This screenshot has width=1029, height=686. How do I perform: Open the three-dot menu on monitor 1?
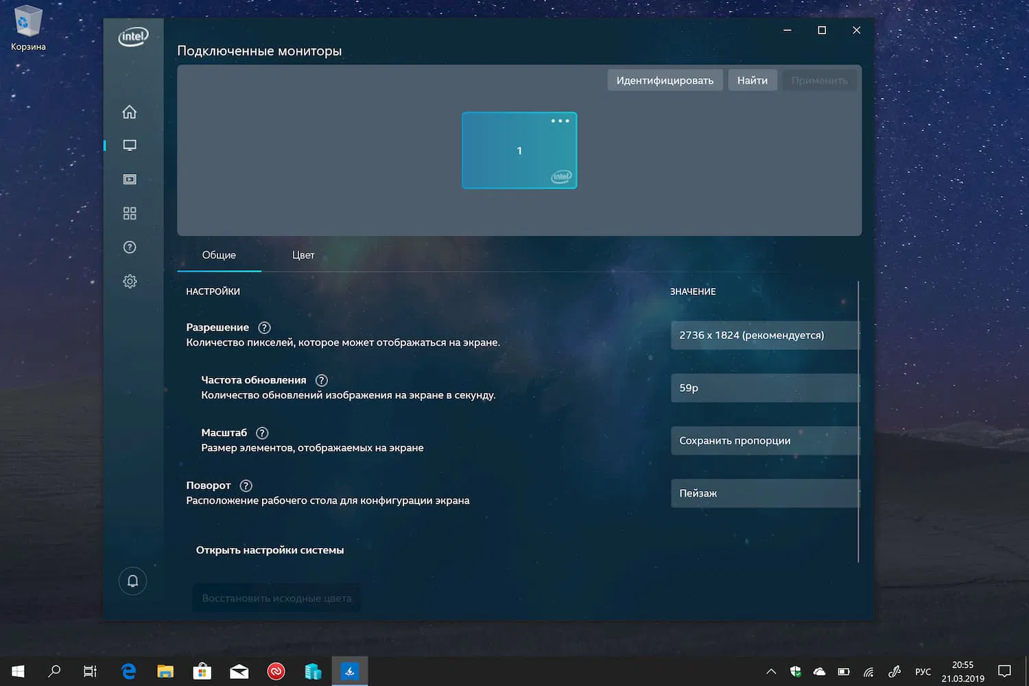pyautogui.click(x=561, y=121)
